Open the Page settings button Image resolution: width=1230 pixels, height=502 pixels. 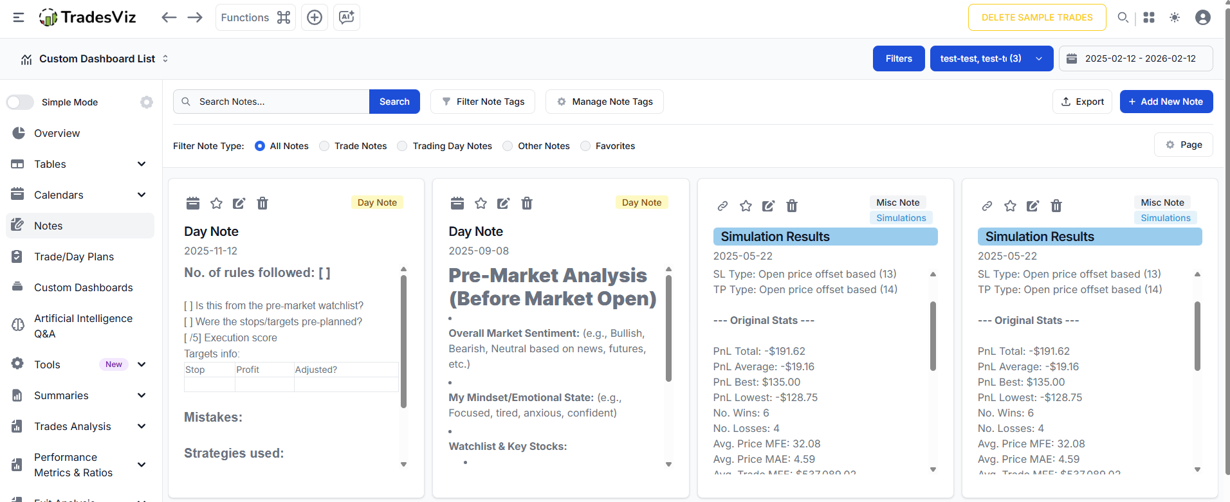tap(1184, 145)
